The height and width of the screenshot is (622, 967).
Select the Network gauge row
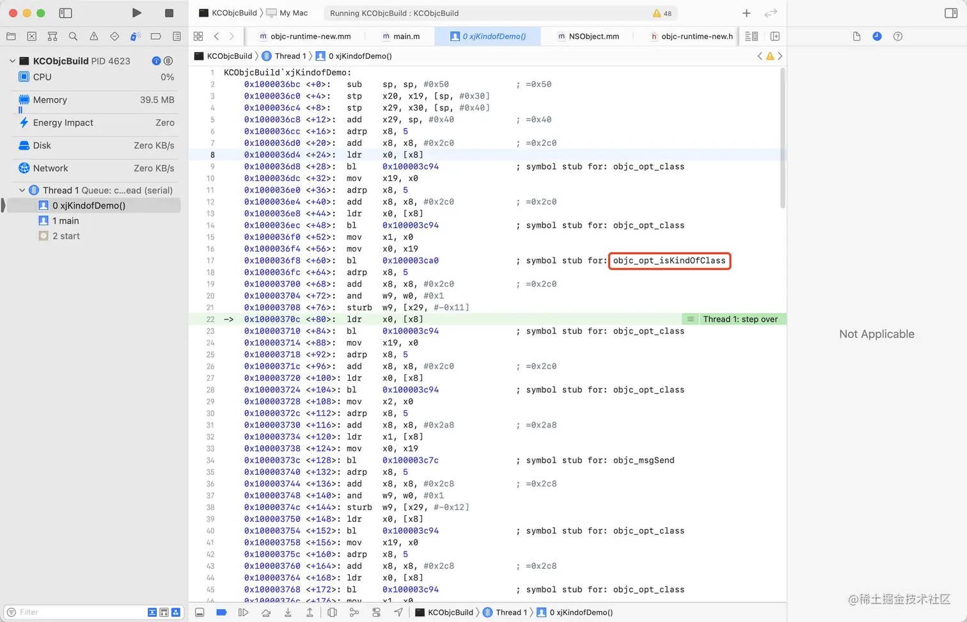coord(96,168)
